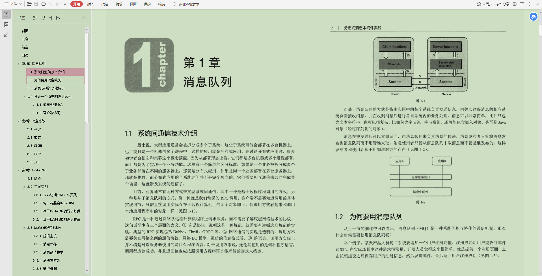The width and height of the screenshot is (542, 276).
Task: Close the 书签 panel
Action: 83,18
